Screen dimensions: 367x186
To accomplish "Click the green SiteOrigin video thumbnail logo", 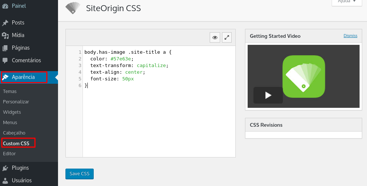I will (304, 76).
